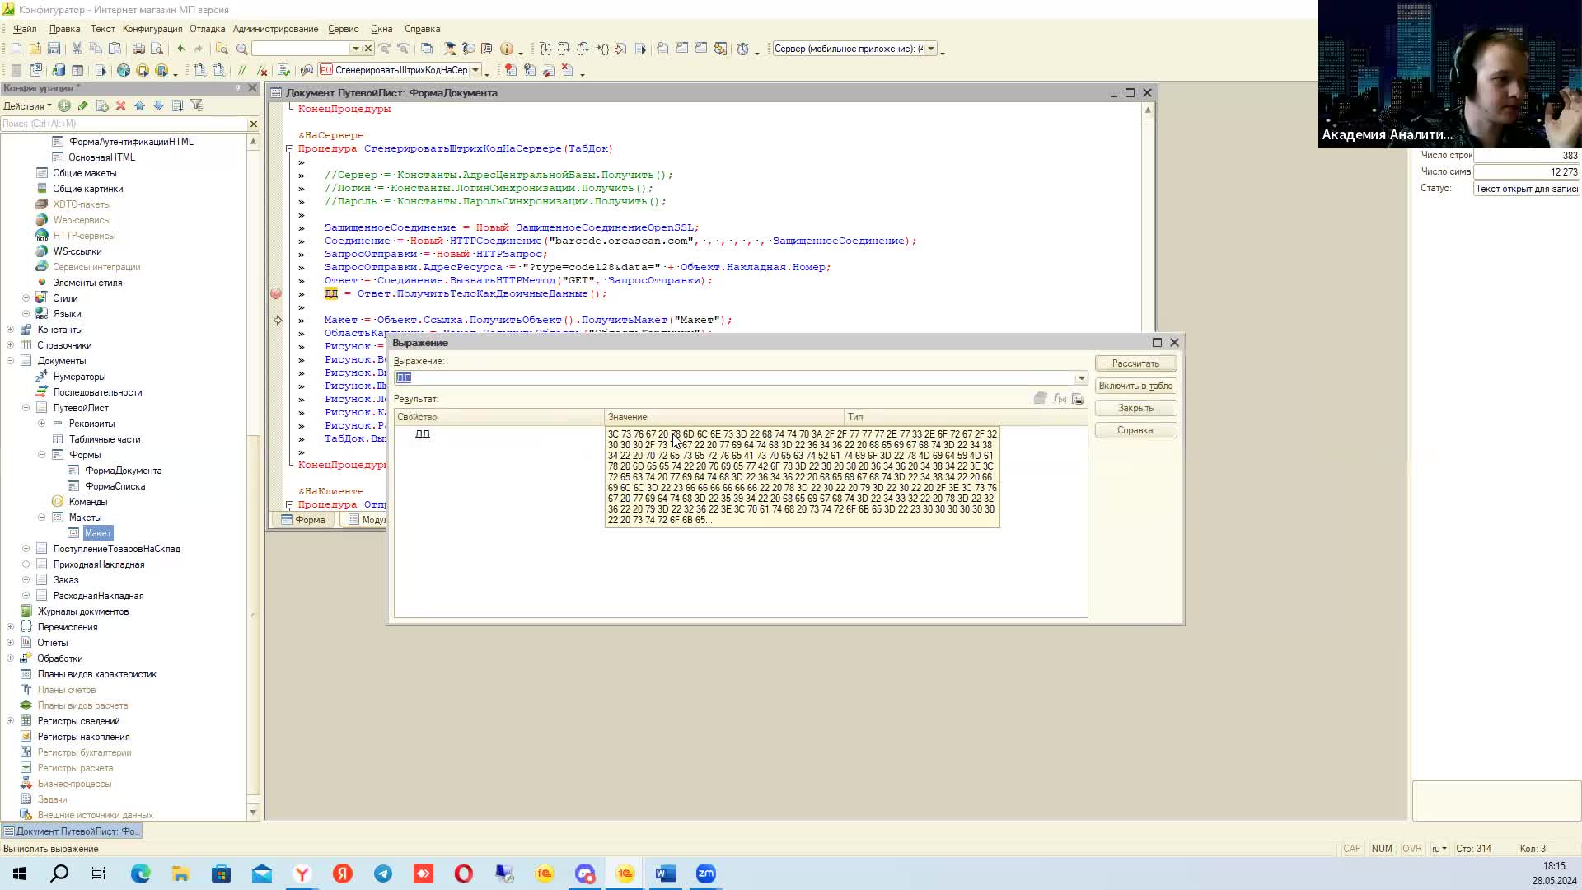
Task: Open Word from the taskbar
Action: 666,874
